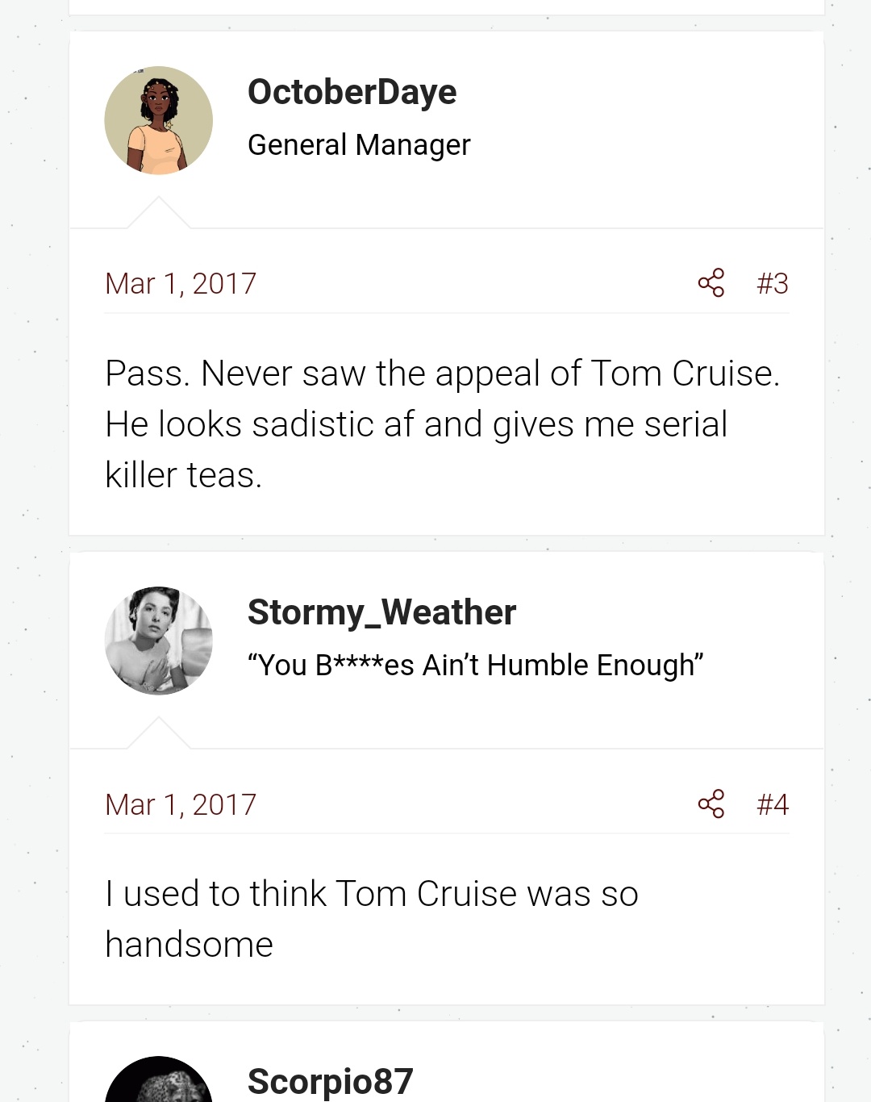This screenshot has height=1102, width=871.
Task: Tap Scorpio87's leopard avatar
Action: click(x=159, y=1081)
